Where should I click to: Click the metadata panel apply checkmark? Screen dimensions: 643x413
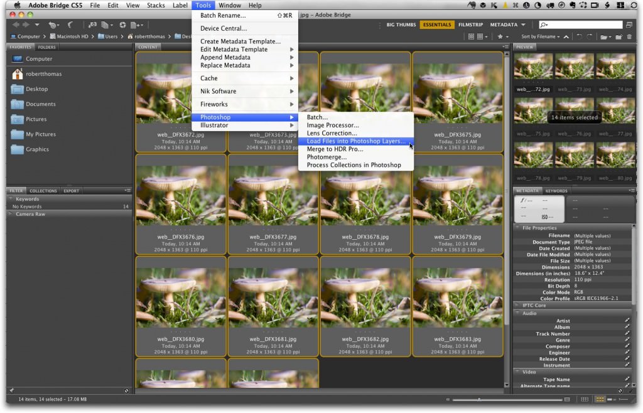click(630, 391)
